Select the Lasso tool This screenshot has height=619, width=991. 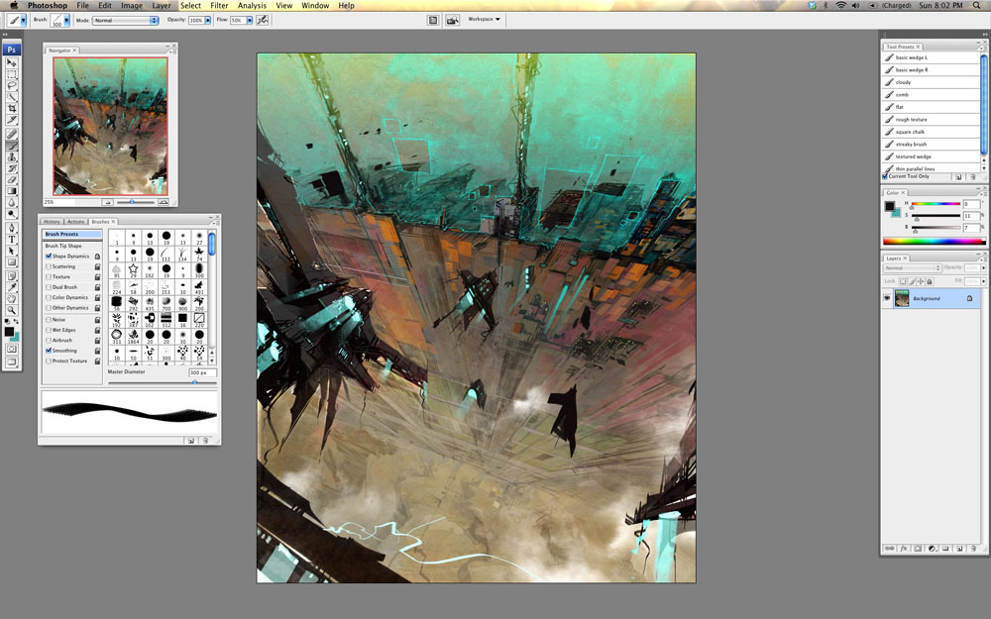coord(11,85)
